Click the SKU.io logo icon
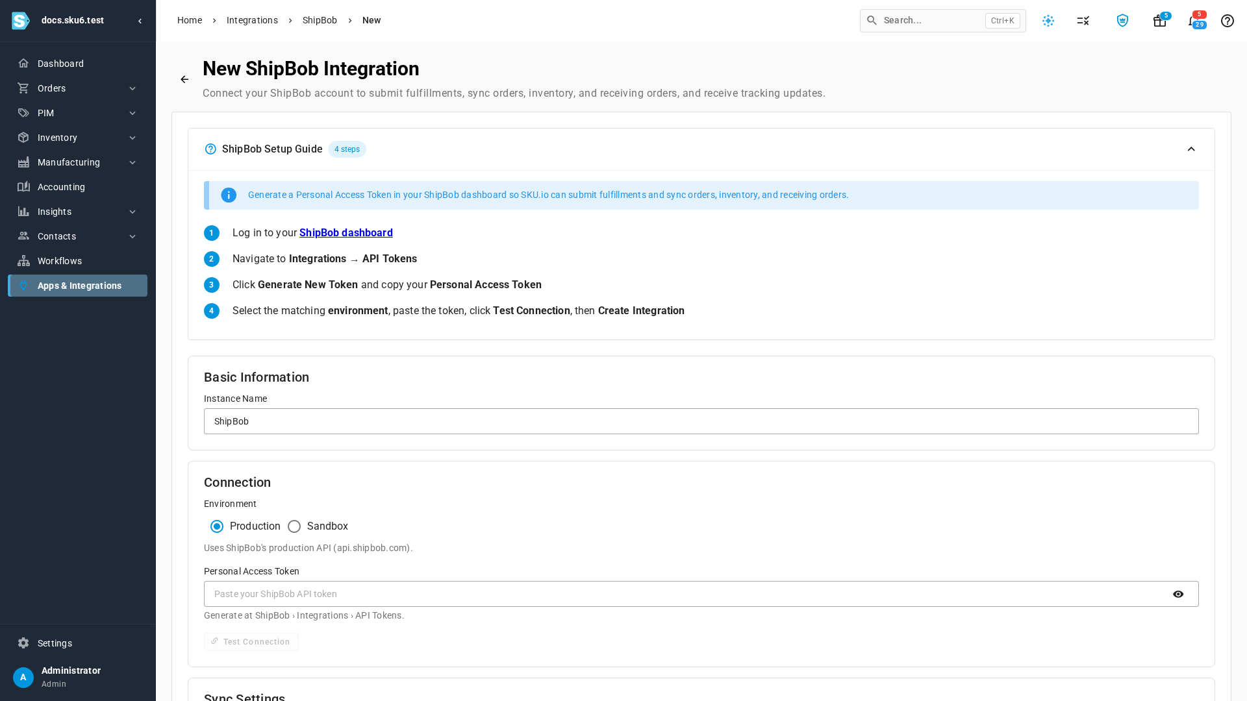 pyautogui.click(x=21, y=21)
